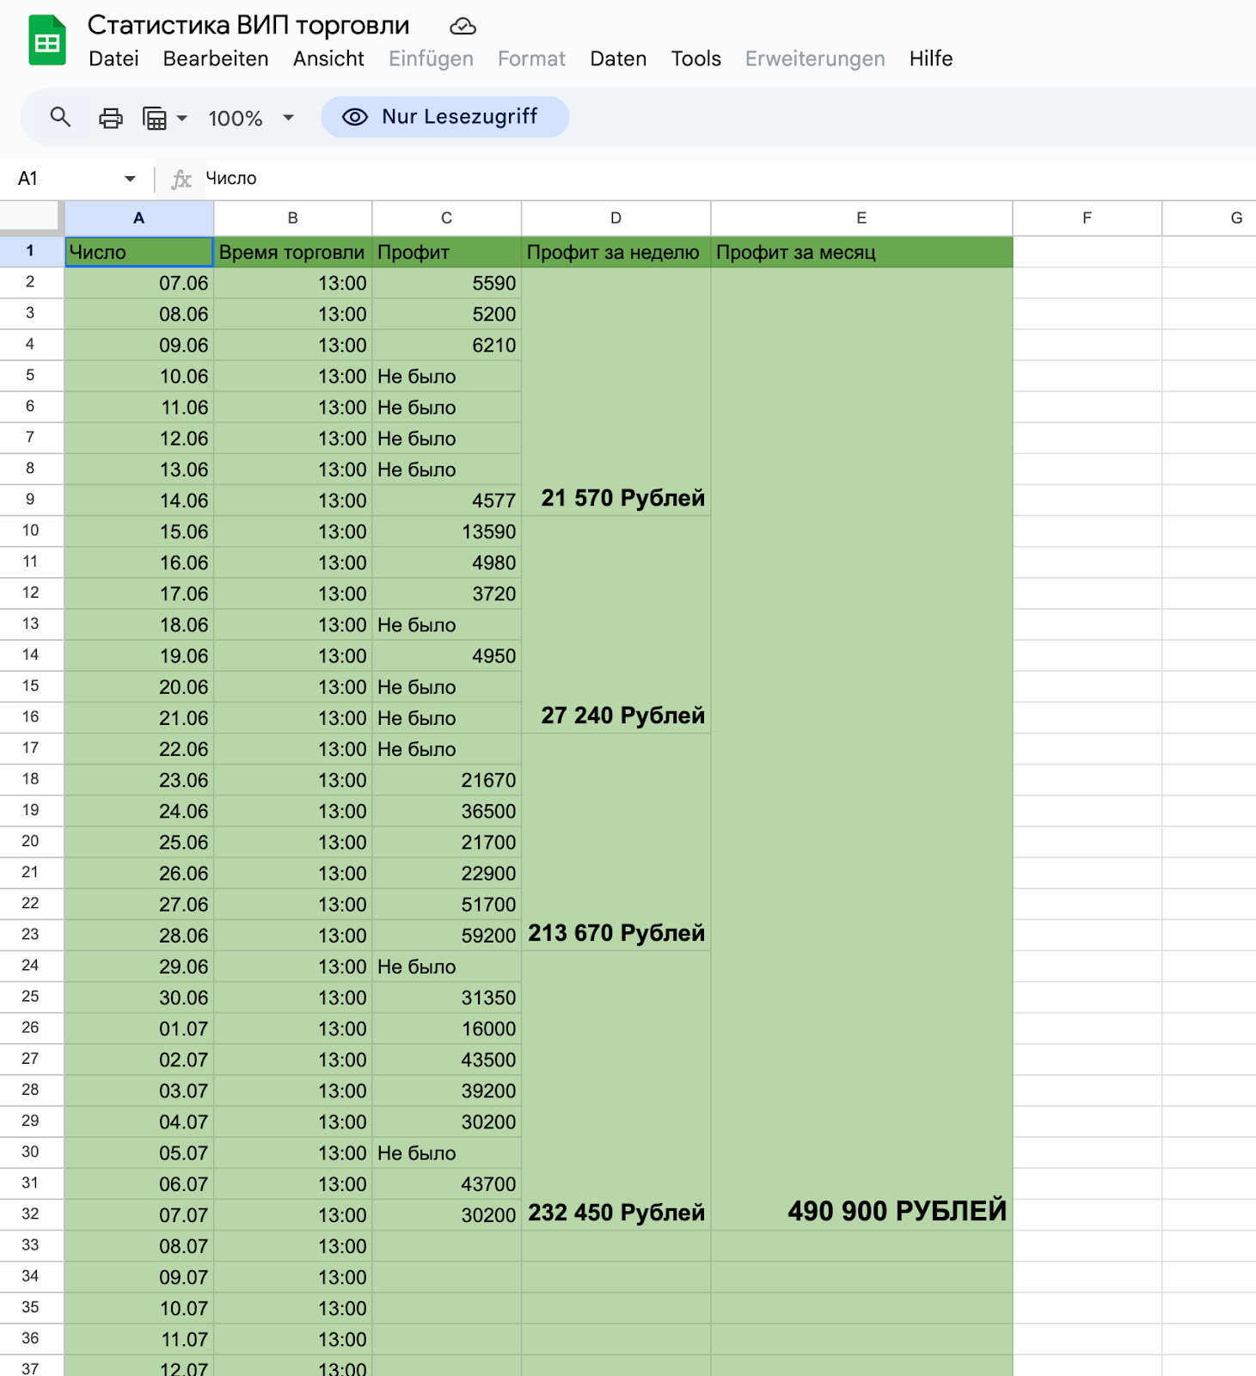Open the Hilfe menu
The width and height of the screenshot is (1256, 1376).
[x=930, y=58]
